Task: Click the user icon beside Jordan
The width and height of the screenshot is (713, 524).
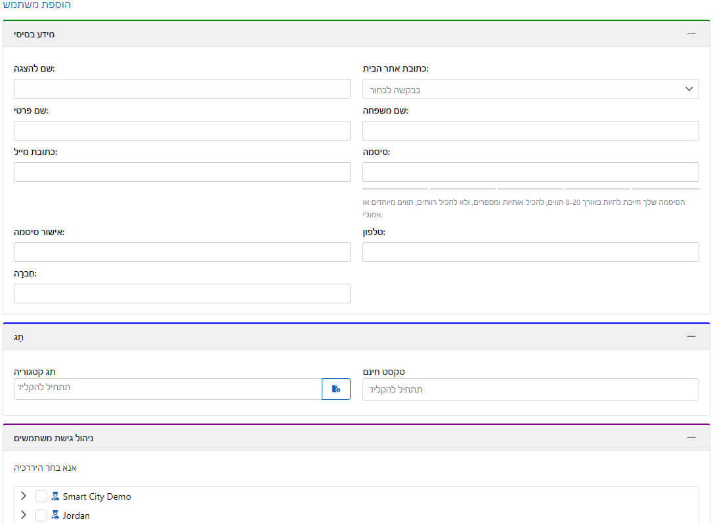Action: pyautogui.click(x=55, y=515)
